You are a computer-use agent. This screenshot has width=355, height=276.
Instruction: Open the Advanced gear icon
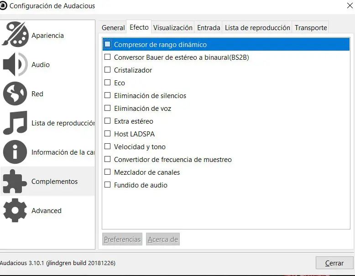[15, 210]
